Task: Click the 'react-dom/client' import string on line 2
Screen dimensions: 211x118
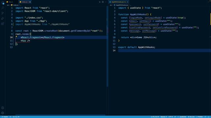Action: (x=55, y=11)
